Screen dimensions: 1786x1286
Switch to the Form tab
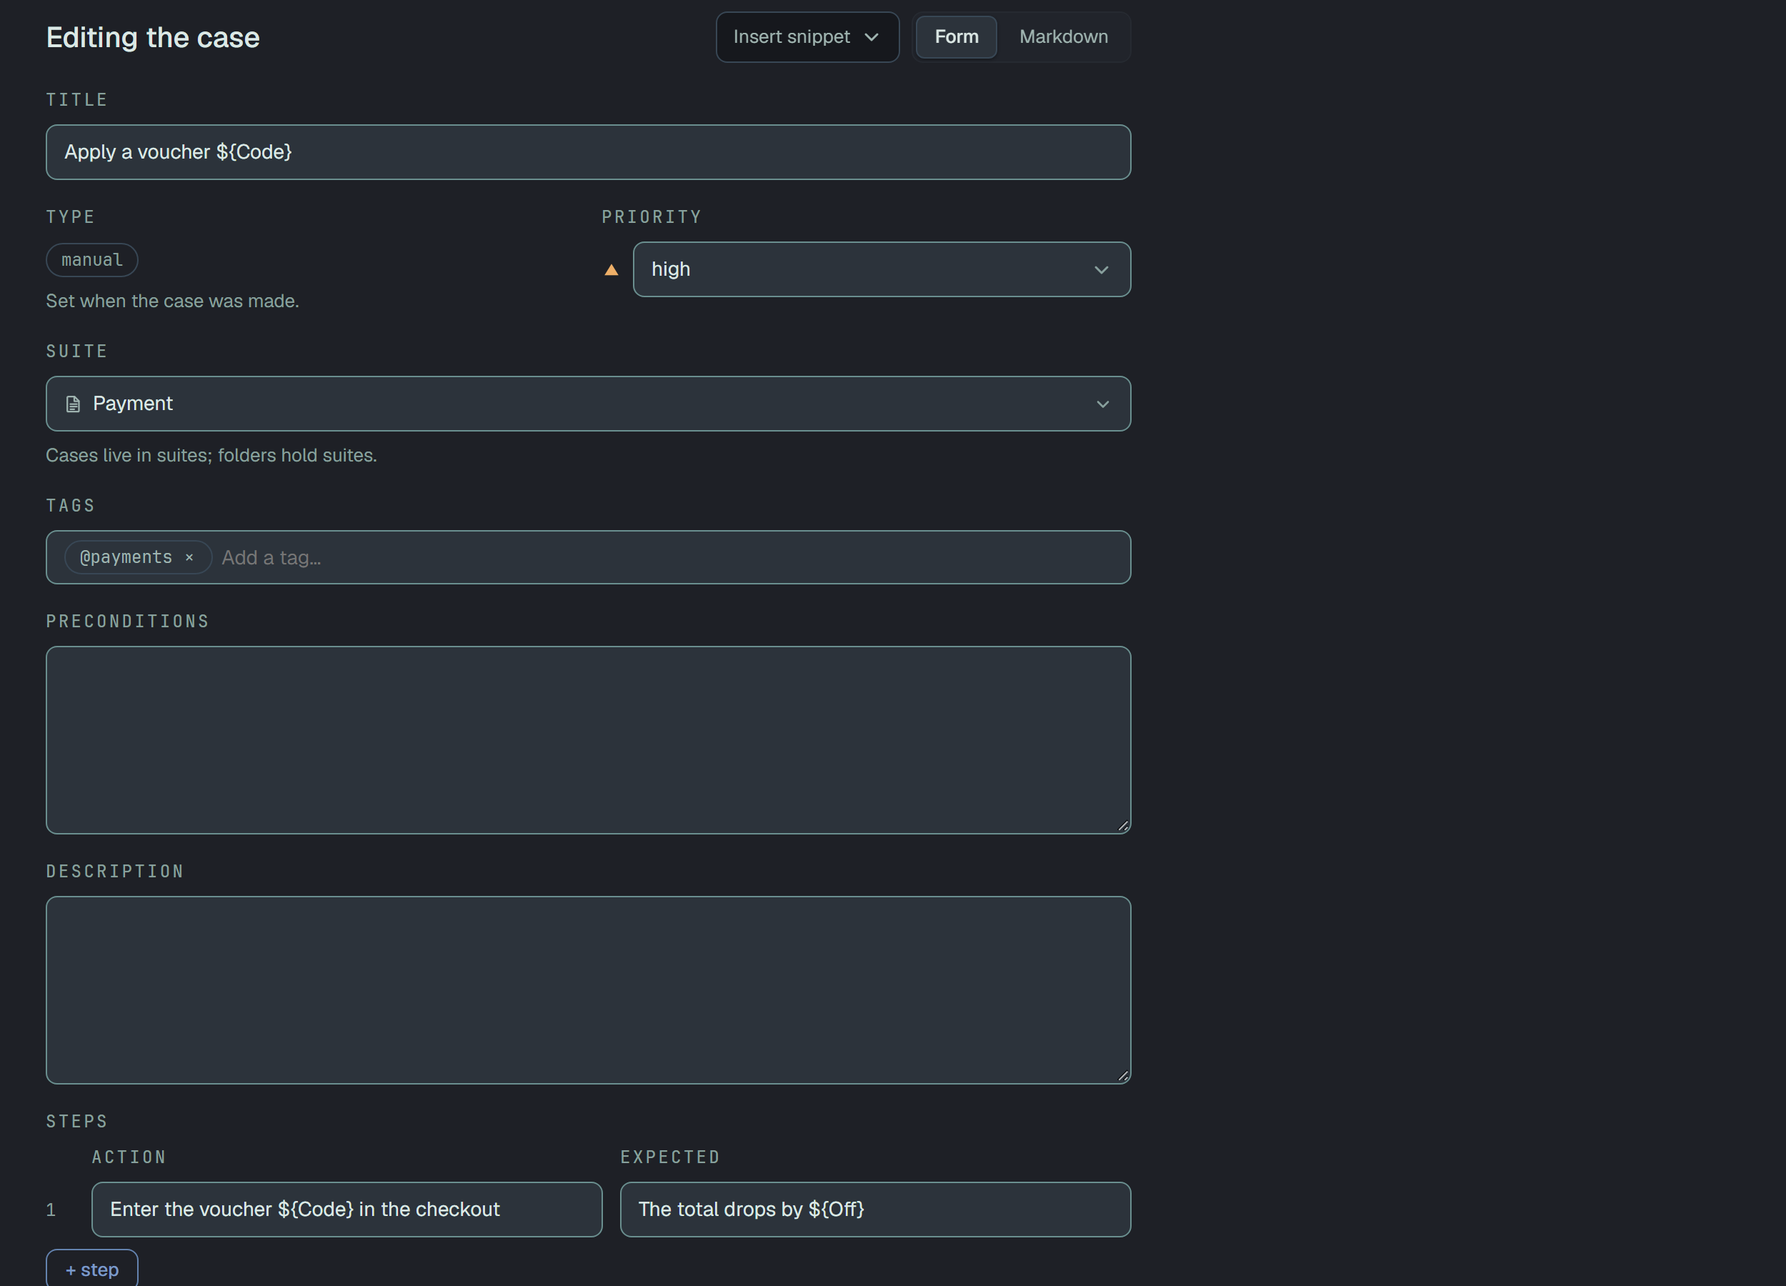tap(956, 37)
